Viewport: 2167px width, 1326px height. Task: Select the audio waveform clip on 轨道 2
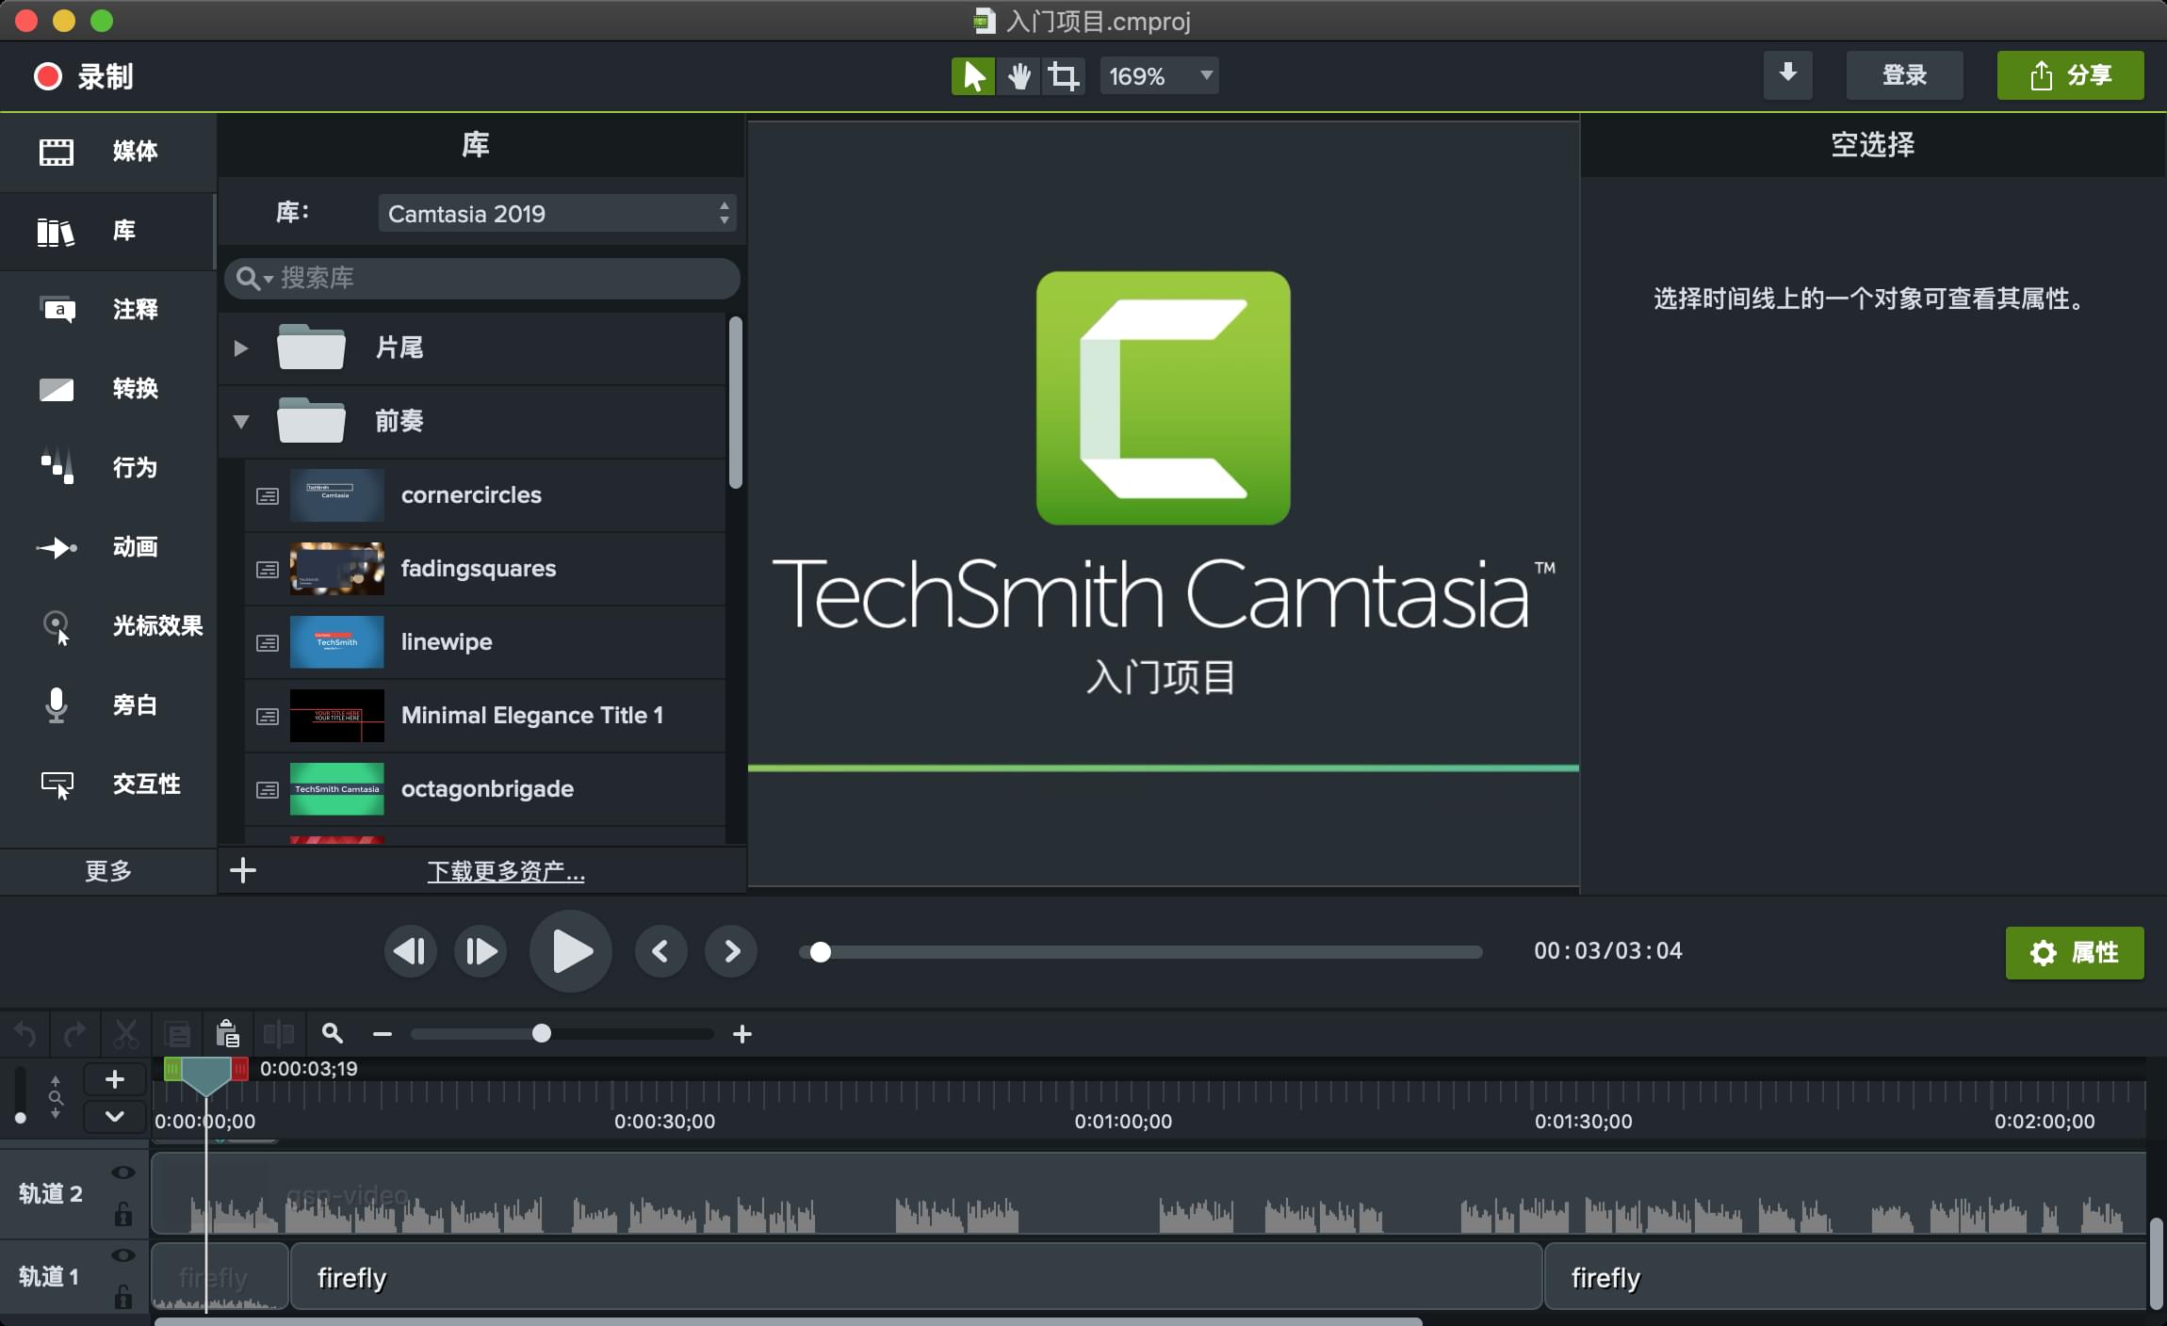(1148, 1194)
